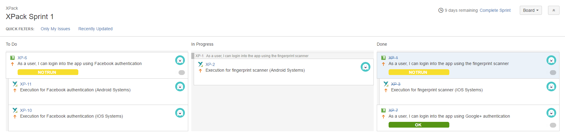Click the priority arrow icon on XP-2 card
Screen dimensions: 565x140
(200, 70)
